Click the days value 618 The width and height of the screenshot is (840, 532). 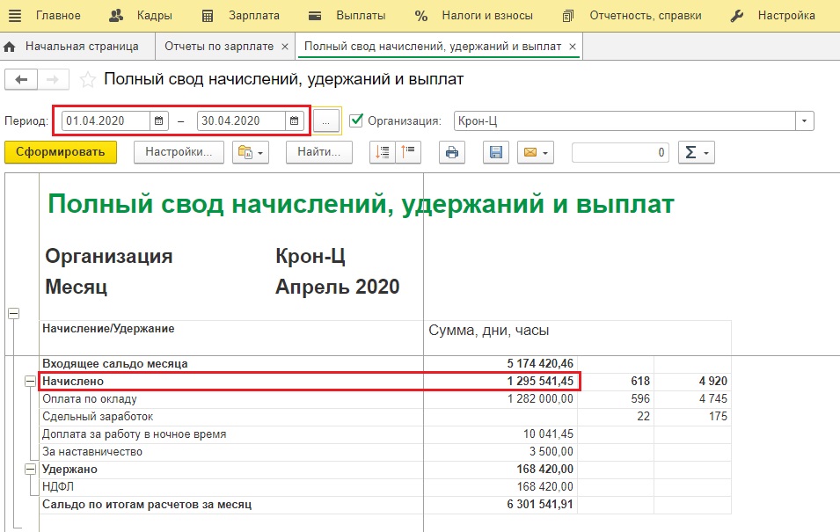click(640, 382)
